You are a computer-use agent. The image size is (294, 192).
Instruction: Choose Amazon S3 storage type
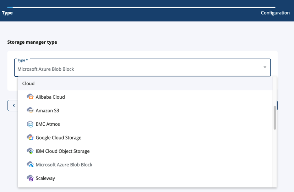pyautogui.click(x=145, y=110)
